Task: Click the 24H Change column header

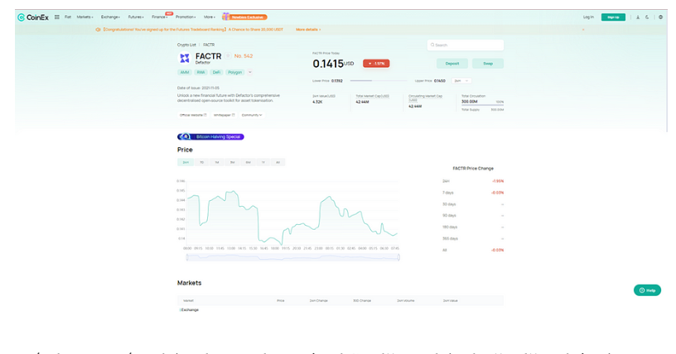Action: tap(319, 300)
